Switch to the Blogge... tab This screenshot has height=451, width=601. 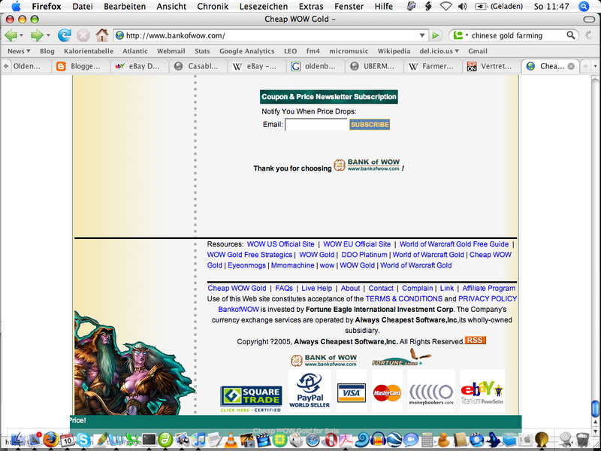(81, 66)
